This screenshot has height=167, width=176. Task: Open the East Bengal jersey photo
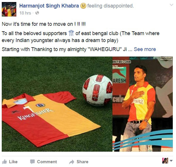(57, 104)
